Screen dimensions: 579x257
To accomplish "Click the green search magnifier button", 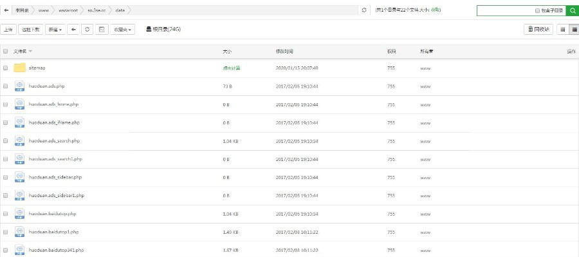I will [573, 11].
